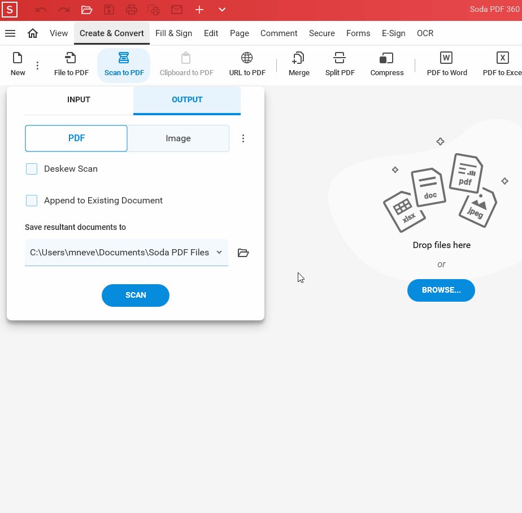
Task: Click the Drop files here text
Action: pos(441,245)
